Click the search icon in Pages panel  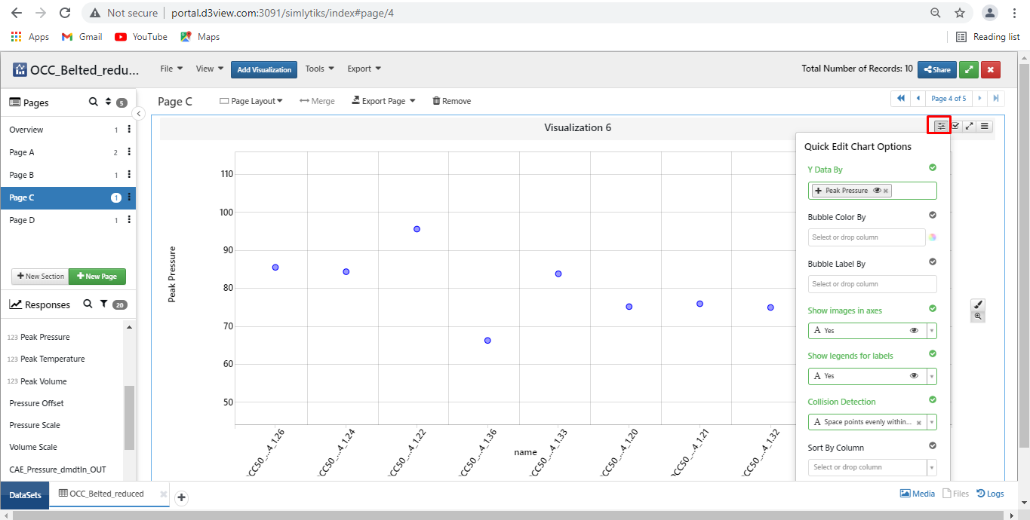(x=94, y=102)
